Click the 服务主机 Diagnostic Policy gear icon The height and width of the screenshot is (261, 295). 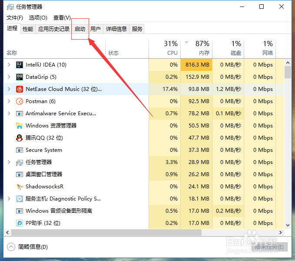point(20,199)
